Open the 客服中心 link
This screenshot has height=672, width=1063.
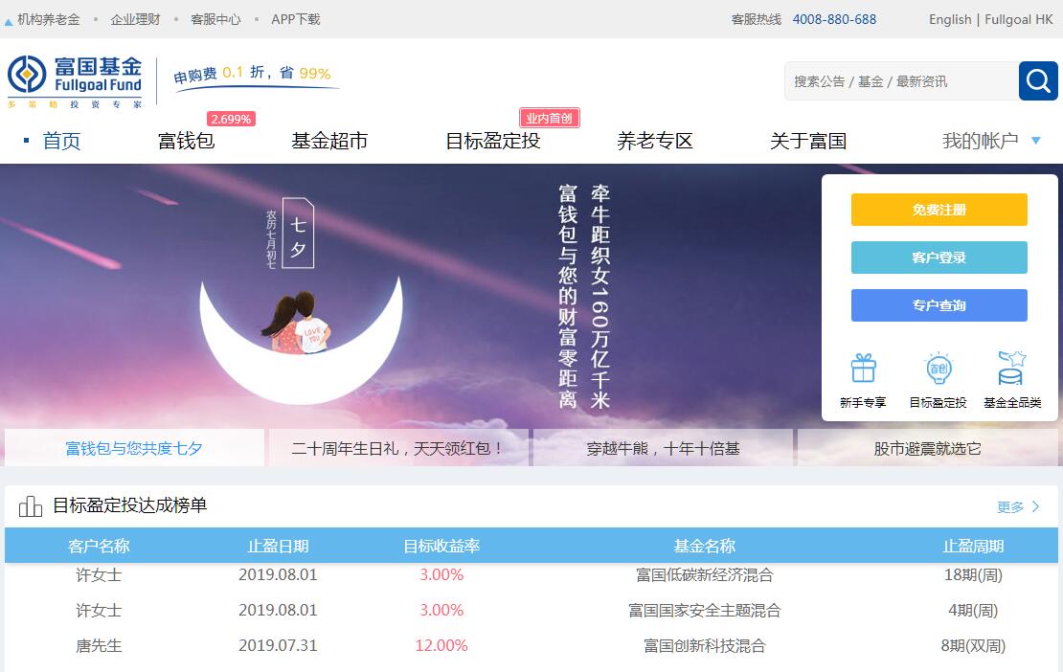[x=215, y=19]
